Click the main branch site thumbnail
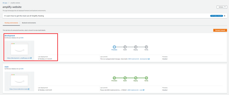229x95 pixels. 20,80
